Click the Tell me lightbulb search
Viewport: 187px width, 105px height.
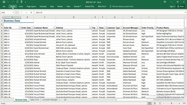pyautogui.click(x=122, y=6)
